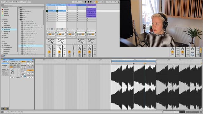Toggle Return B track activator

click(x=182, y=52)
